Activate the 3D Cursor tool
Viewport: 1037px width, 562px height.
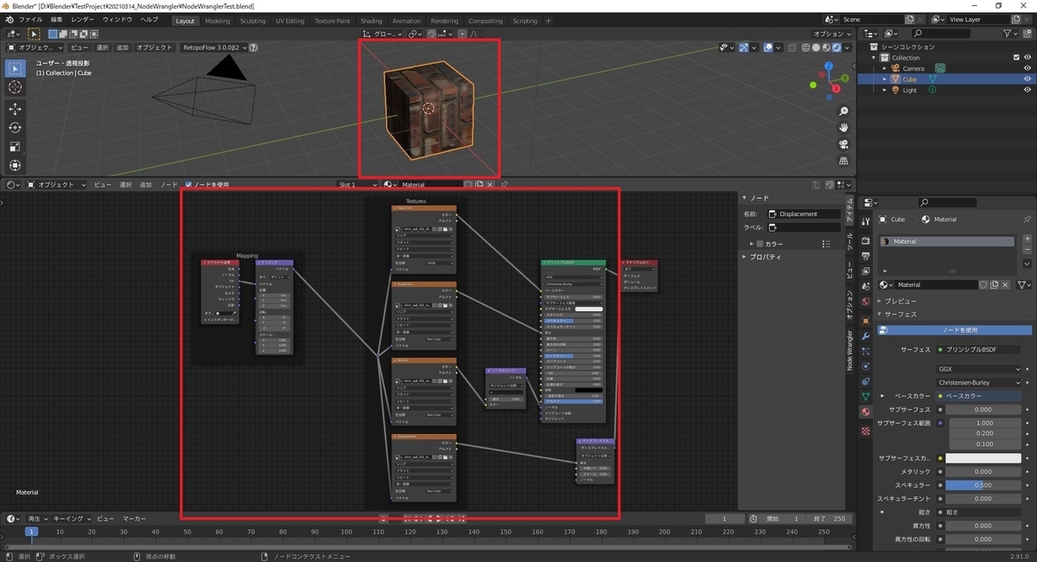point(16,87)
